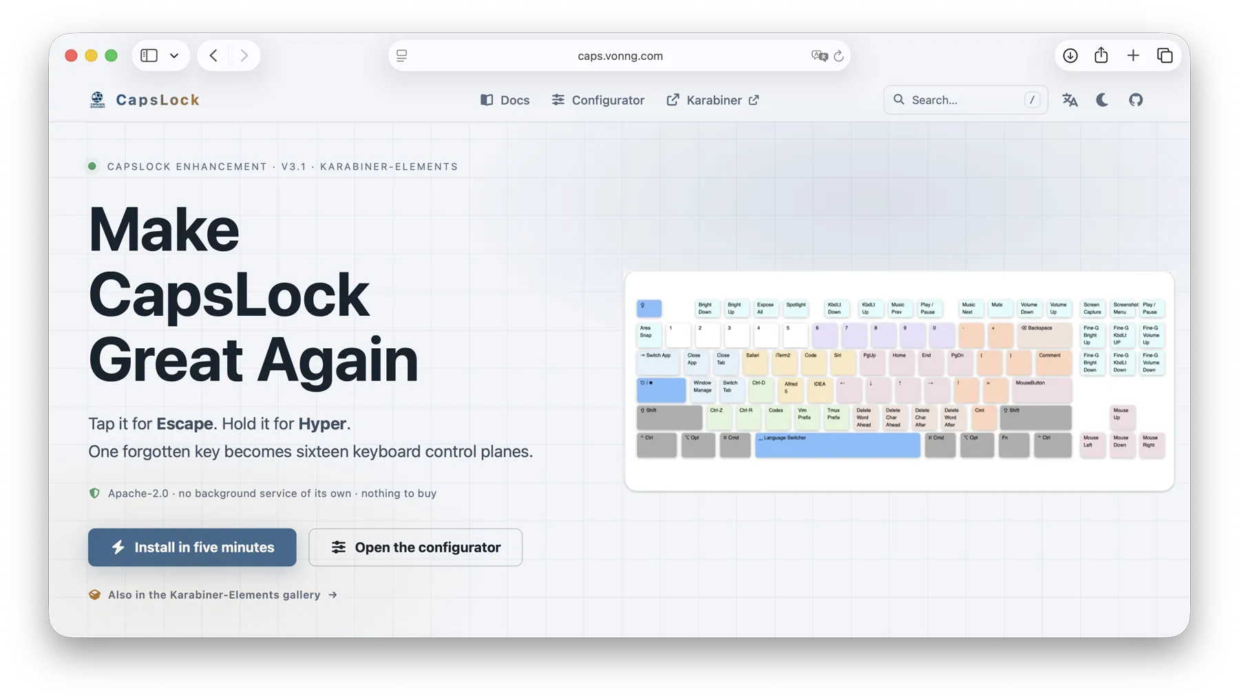Click the Codex key

[x=778, y=418]
